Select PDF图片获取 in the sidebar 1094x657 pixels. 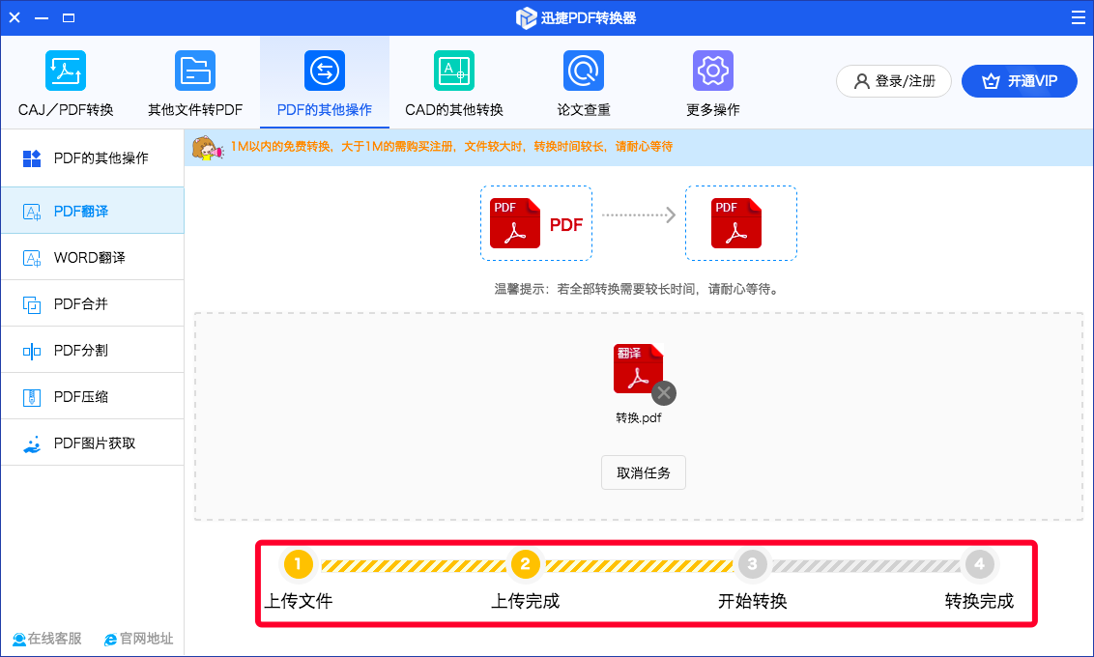(92, 443)
